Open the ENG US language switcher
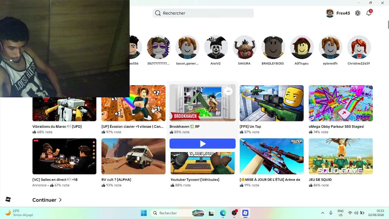389x219 pixels. point(341,213)
